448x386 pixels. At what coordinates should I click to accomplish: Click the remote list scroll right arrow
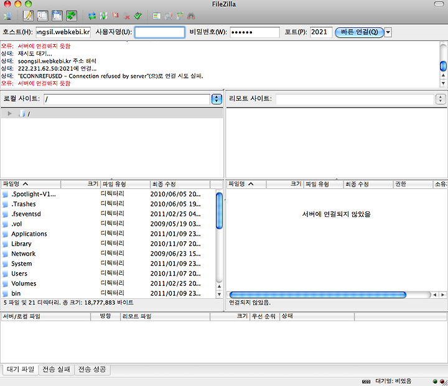click(x=442, y=295)
